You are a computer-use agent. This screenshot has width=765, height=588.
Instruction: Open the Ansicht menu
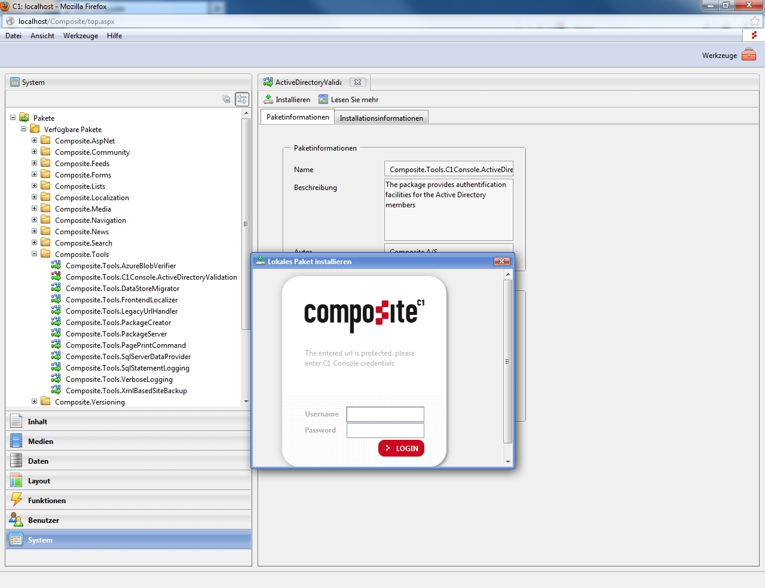coord(42,36)
